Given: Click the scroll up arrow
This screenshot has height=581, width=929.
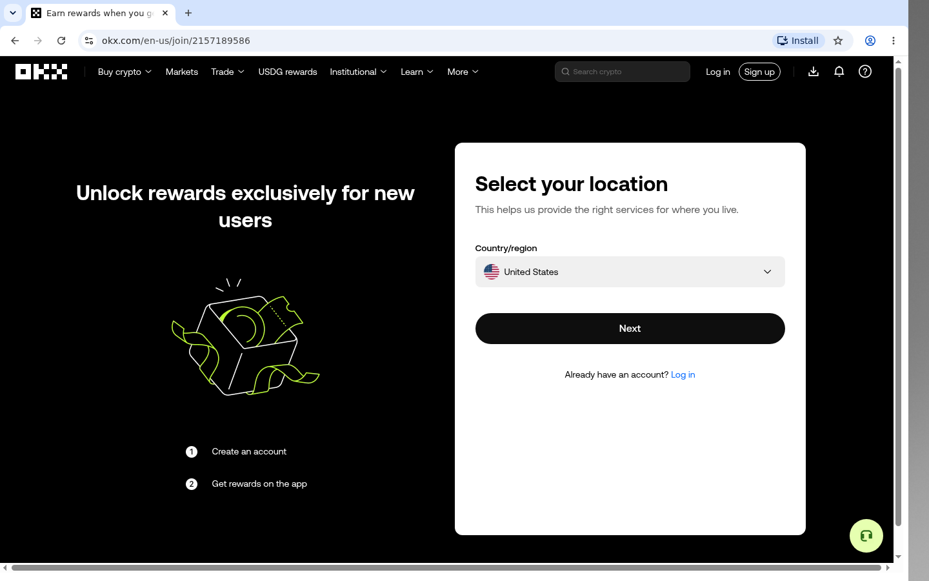Looking at the screenshot, I should 898,62.
